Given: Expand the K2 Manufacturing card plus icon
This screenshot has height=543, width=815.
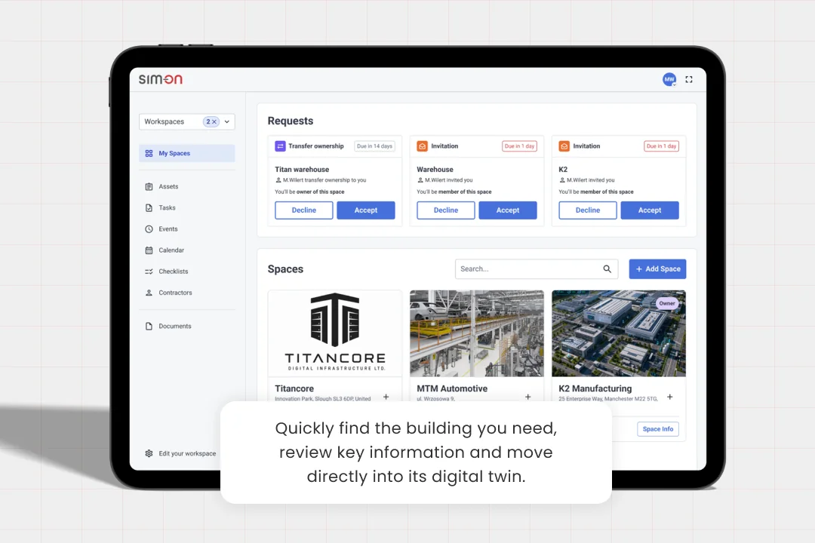Looking at the screenshot, I should pyautogui.click(x=670, y=397).
